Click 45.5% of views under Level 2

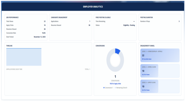click(x=146, y=75)
